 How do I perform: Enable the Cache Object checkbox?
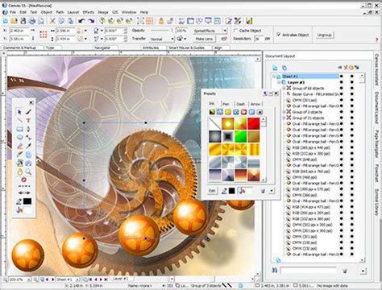pos(235,31)
